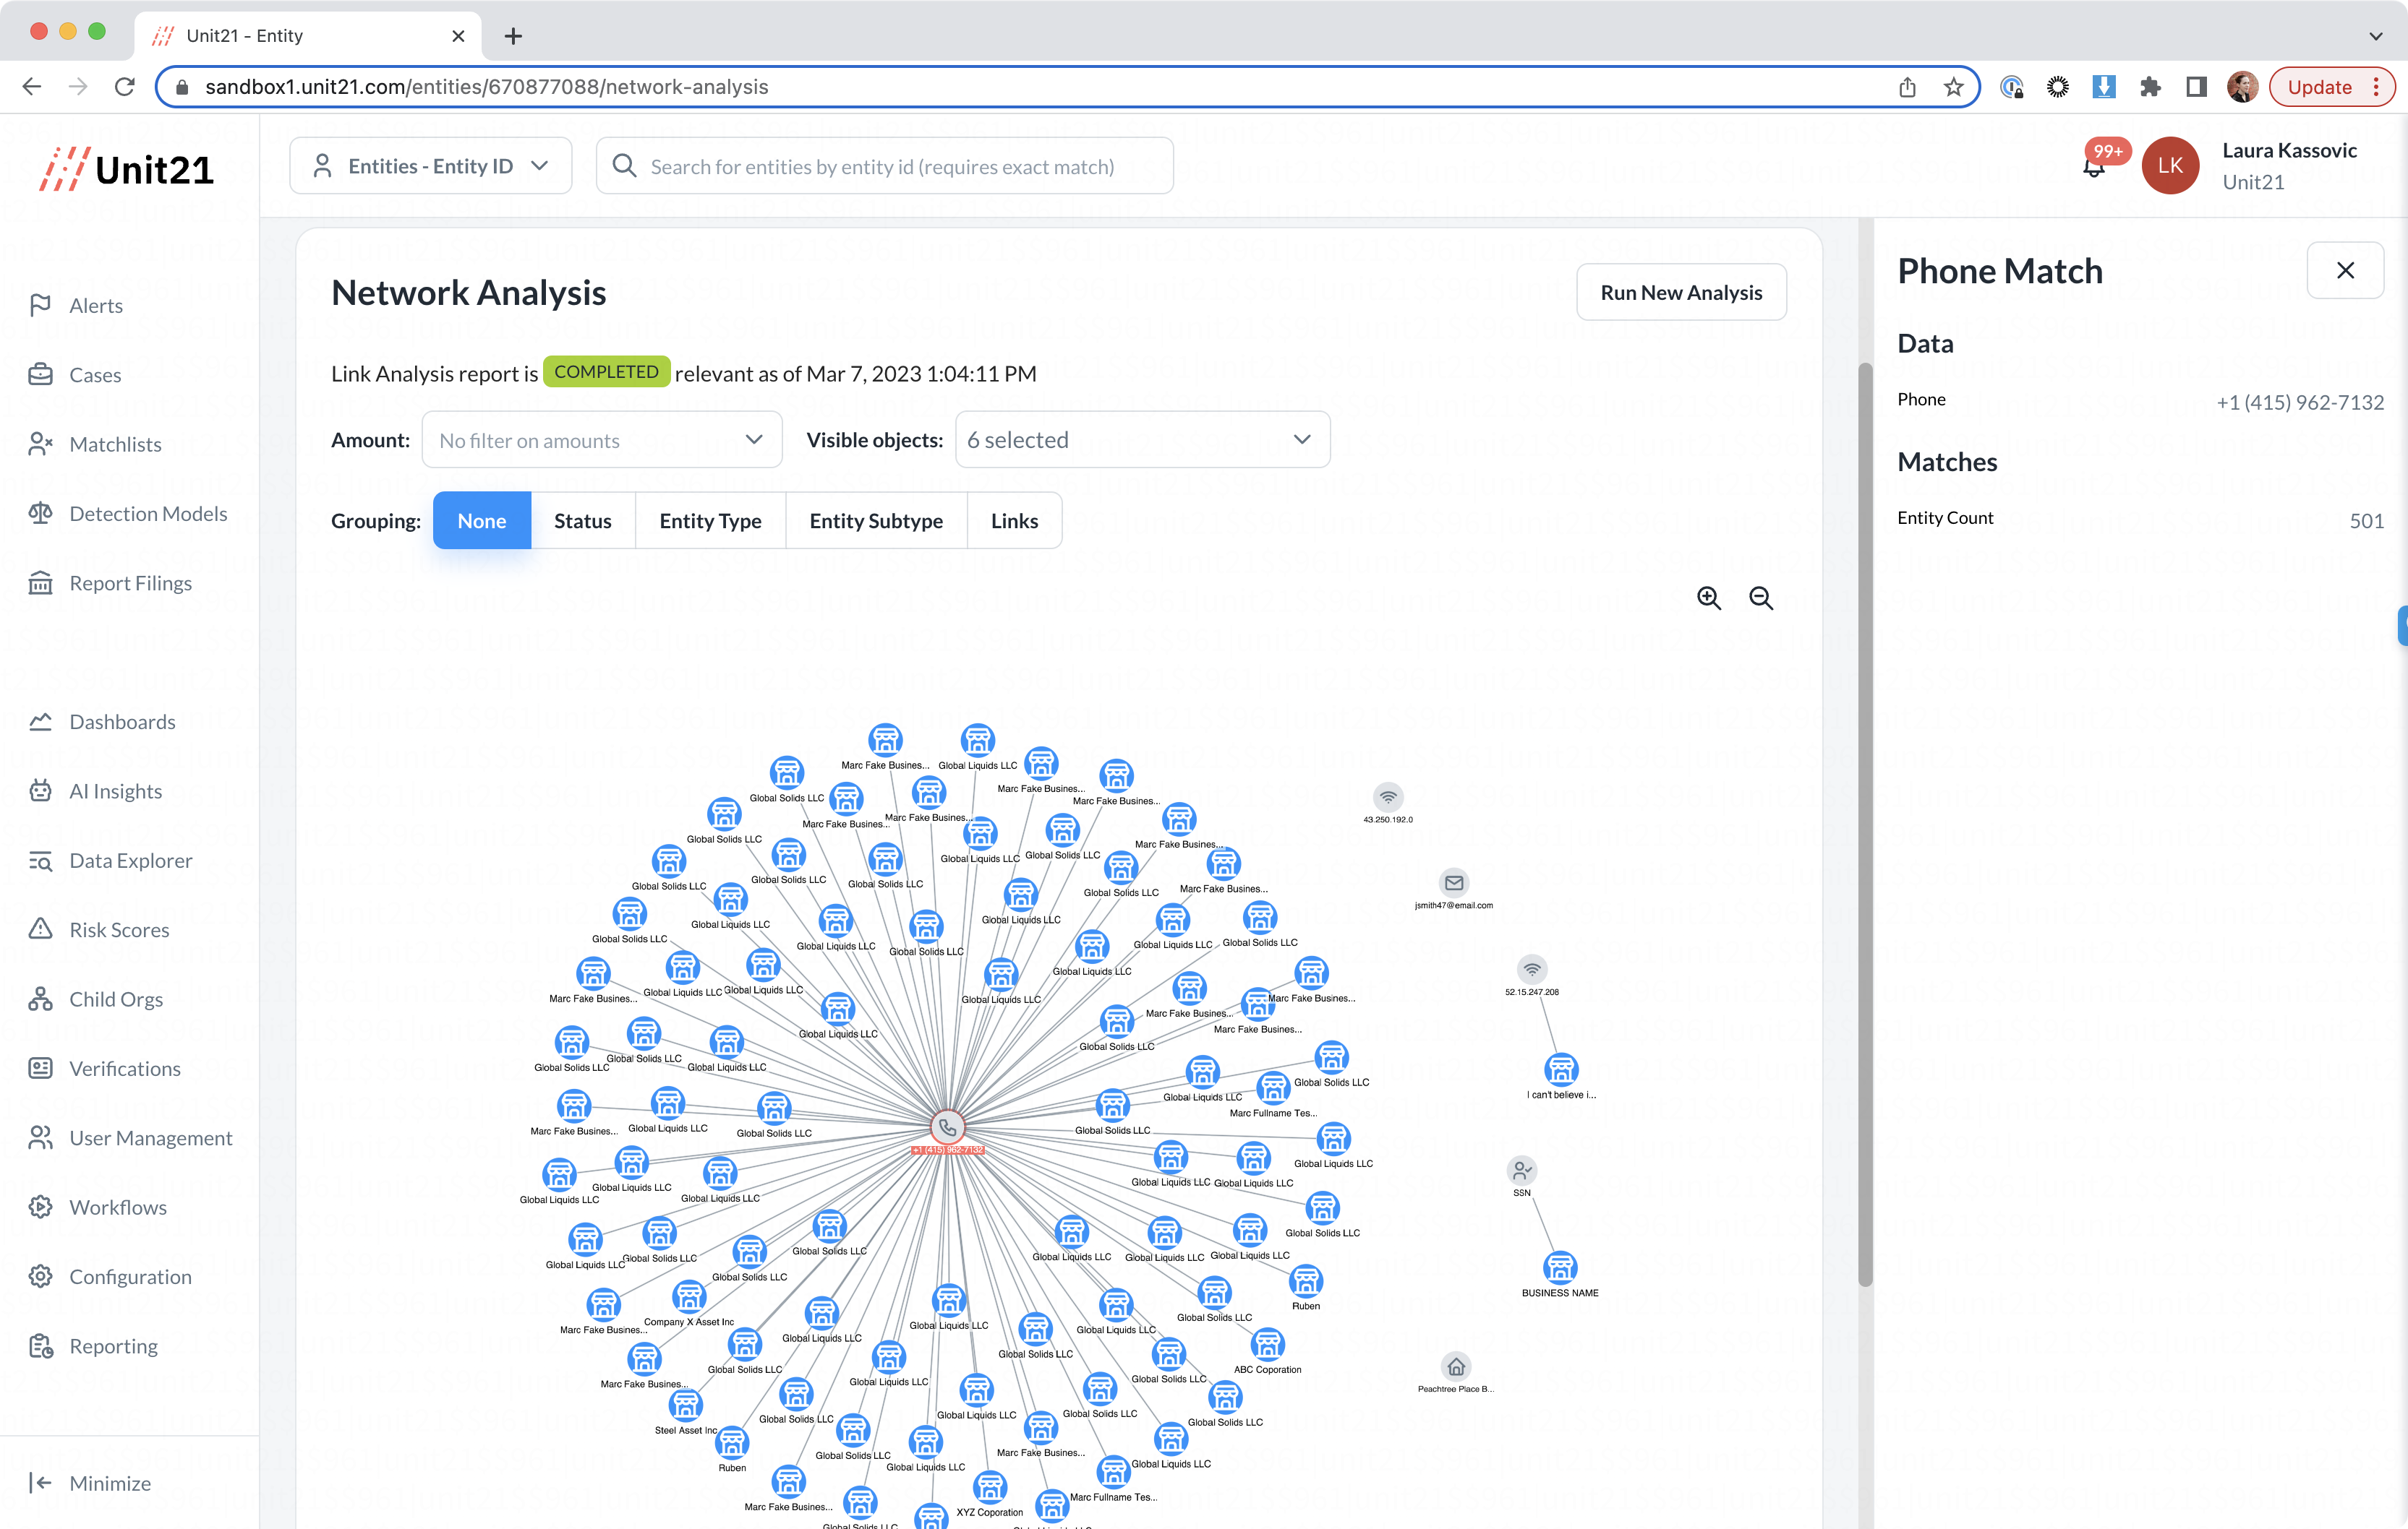The image size is (2408, 1529).
Task: Click the 43.250.192.0 IP address node
Action: (x=1388, y=798)
